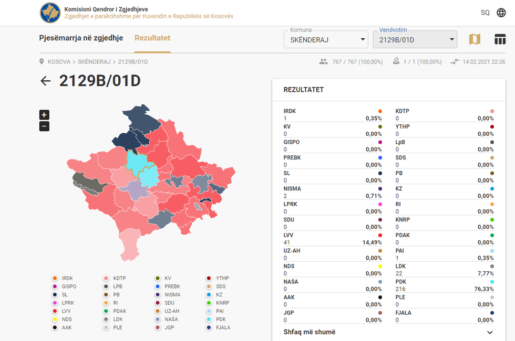
Task: Toggle the LDK legend entry
Action: [x=114, y=319]
